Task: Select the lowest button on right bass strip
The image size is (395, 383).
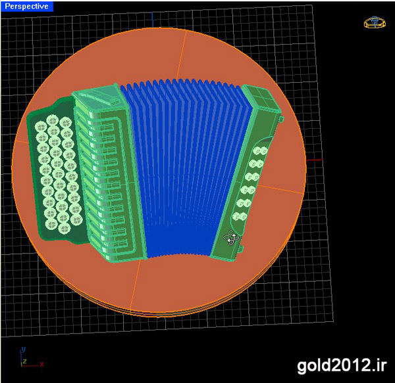Action: pos(237,217)
